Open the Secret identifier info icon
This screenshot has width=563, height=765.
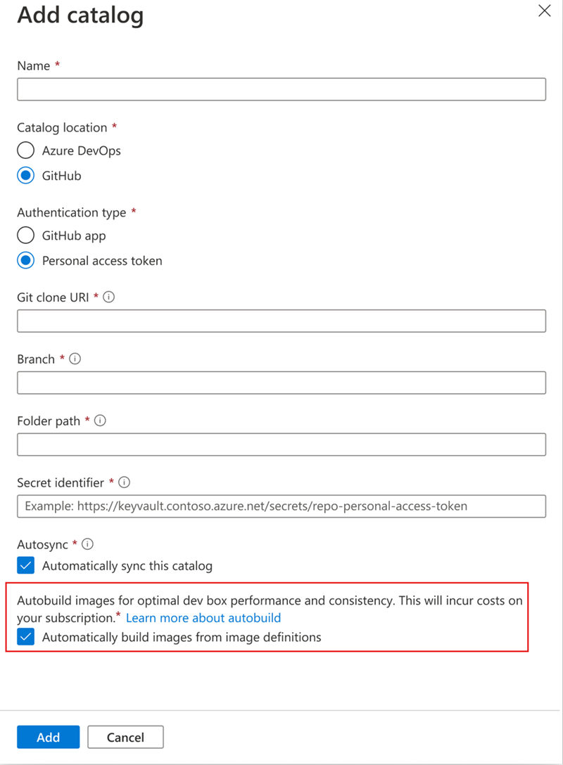(x=124, y=482)
